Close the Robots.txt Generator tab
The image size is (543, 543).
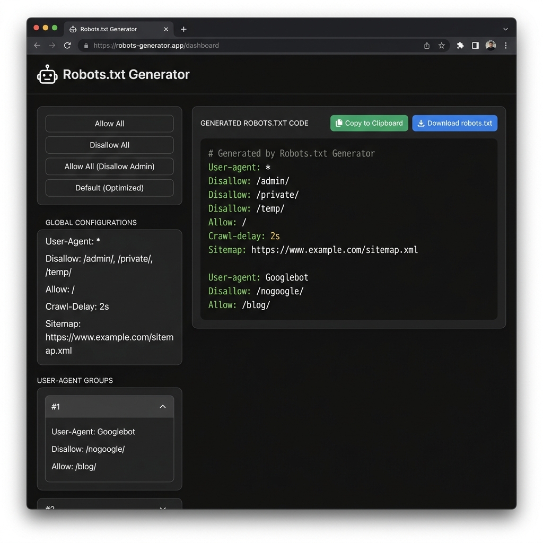tap(166, 29)
